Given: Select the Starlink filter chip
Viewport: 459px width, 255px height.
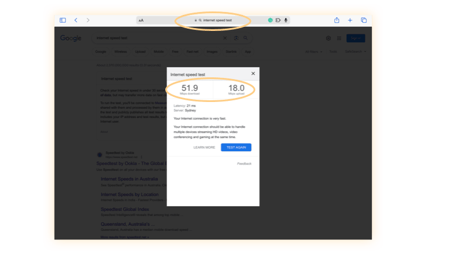Looking at the screenshot, I should tap(231, 52).
